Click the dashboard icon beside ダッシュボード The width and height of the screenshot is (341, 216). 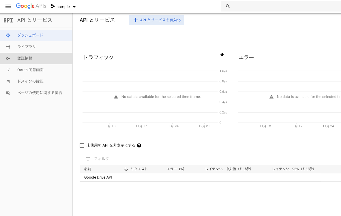(8, 35)
